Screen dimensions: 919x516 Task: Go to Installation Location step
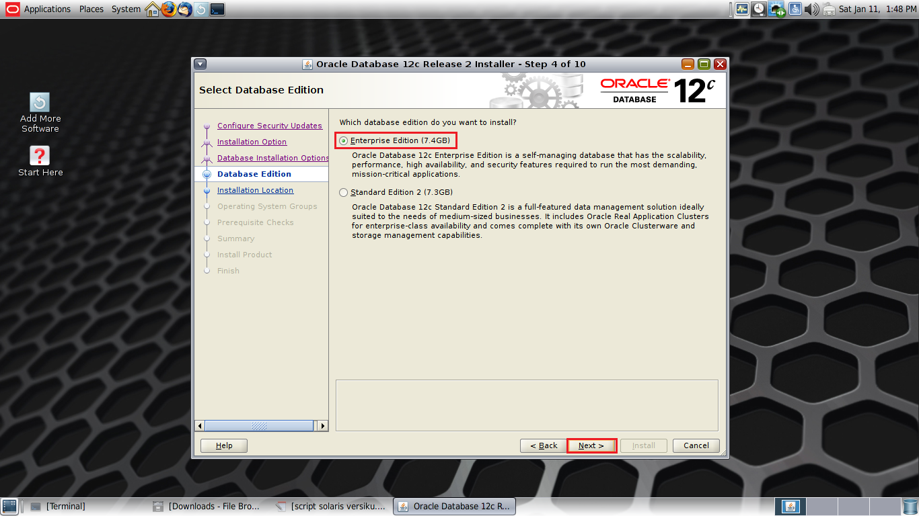255,190
